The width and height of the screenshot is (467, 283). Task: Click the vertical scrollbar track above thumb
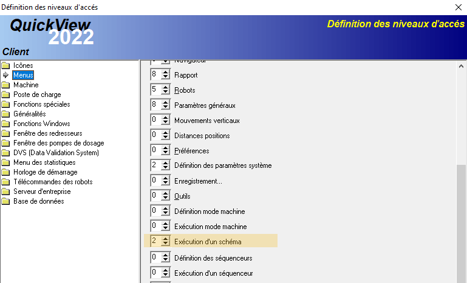click(x=461, y=118)
